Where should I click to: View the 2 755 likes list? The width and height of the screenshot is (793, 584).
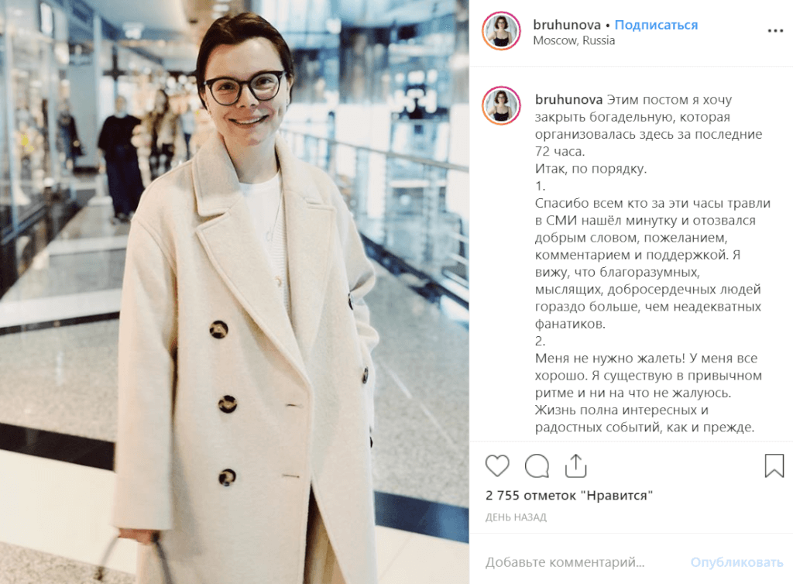tap(569, 496)
